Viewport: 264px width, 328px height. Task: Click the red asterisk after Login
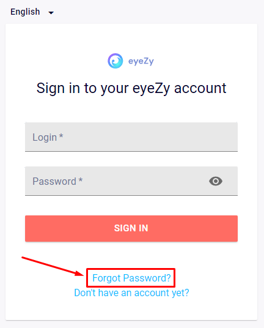(x=61, y=136)
